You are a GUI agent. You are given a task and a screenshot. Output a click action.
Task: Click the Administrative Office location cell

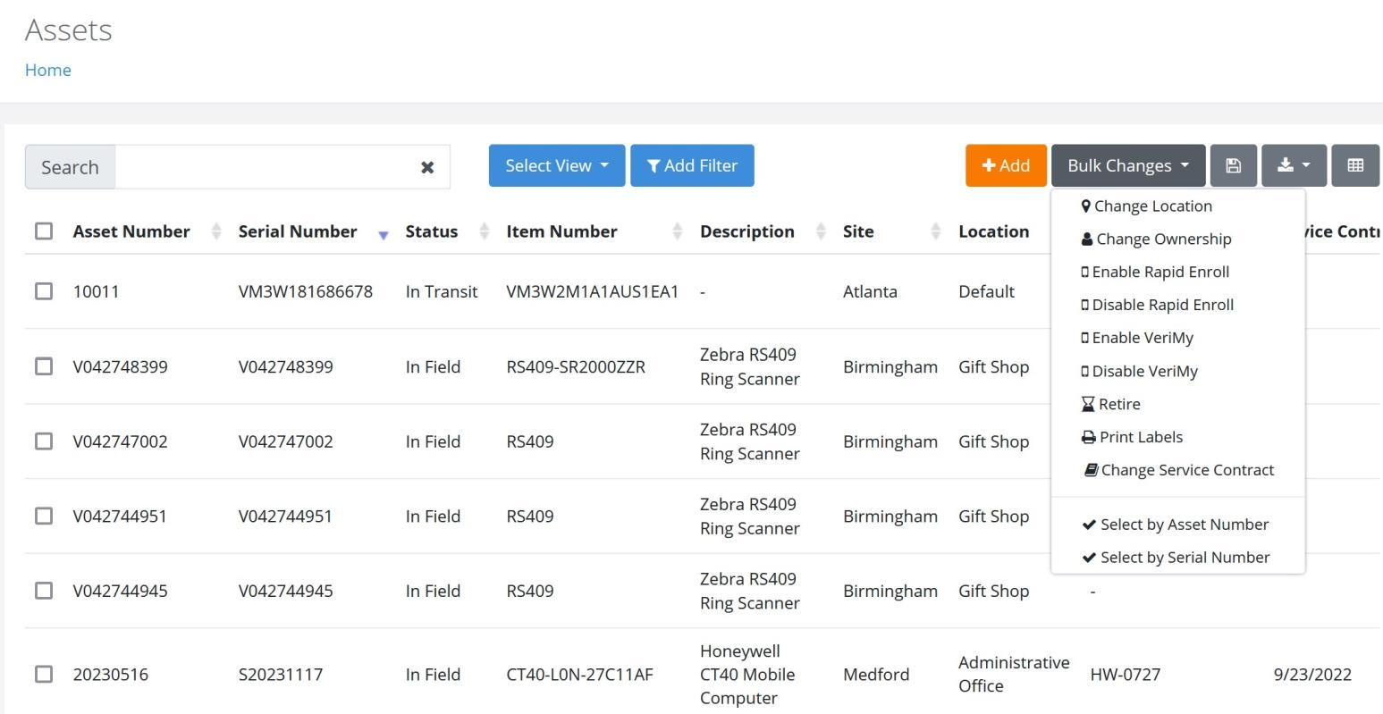(1014, 674)
